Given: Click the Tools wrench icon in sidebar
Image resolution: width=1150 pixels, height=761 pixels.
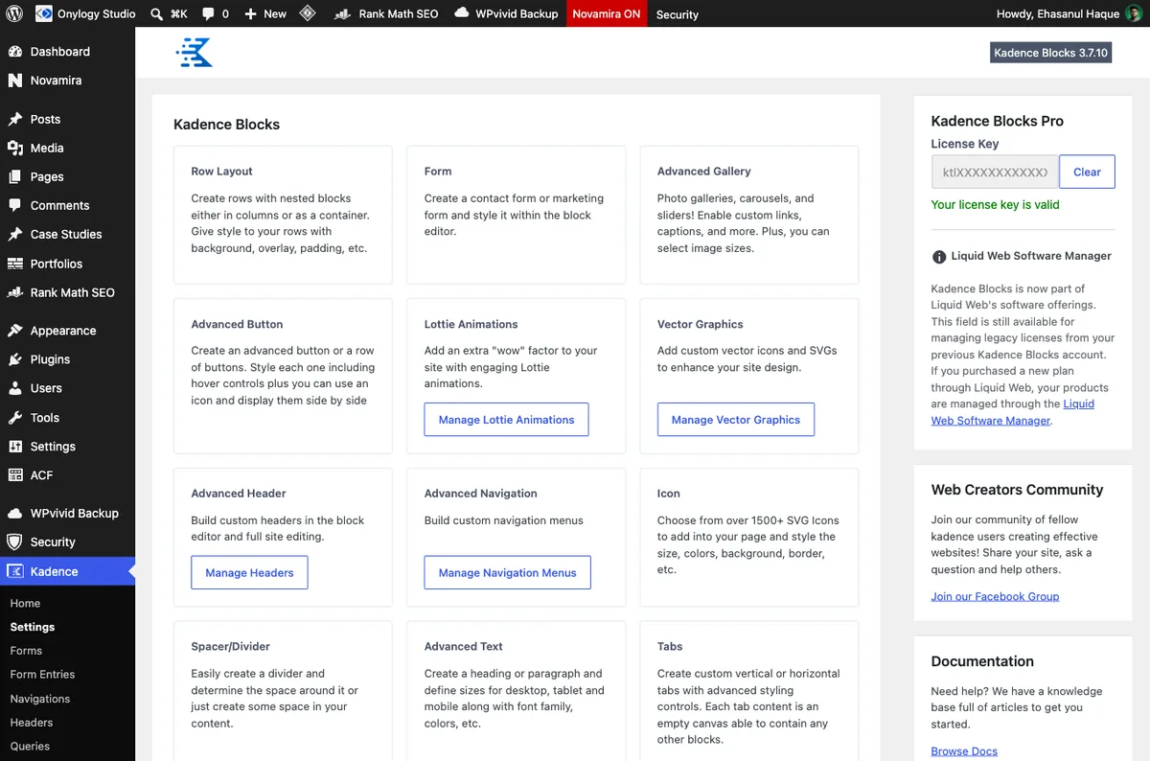Looking at the screenshot, I should (14, 418).
